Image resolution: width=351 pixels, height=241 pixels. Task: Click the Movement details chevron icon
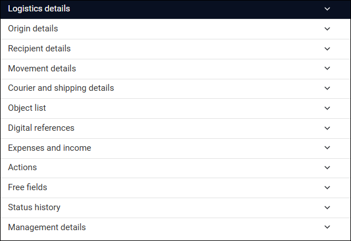[327, 69]
